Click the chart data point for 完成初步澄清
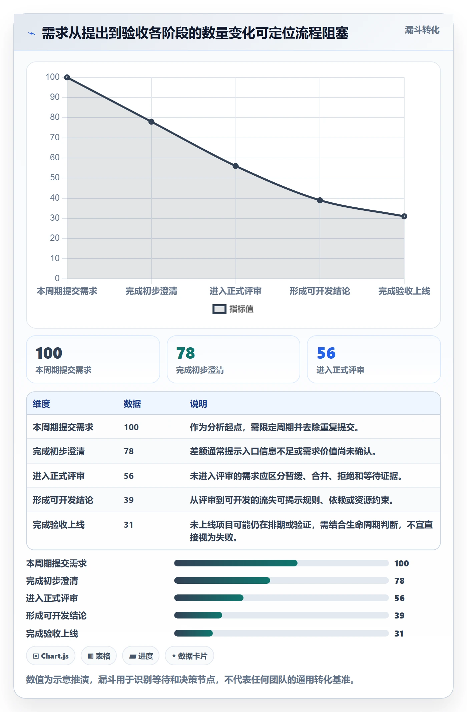Image resolution: width=467 pixels, height=712 pixels. tap(151, 122)
